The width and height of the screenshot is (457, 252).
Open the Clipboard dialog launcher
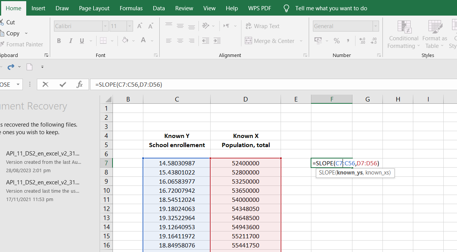coord(46,55)
